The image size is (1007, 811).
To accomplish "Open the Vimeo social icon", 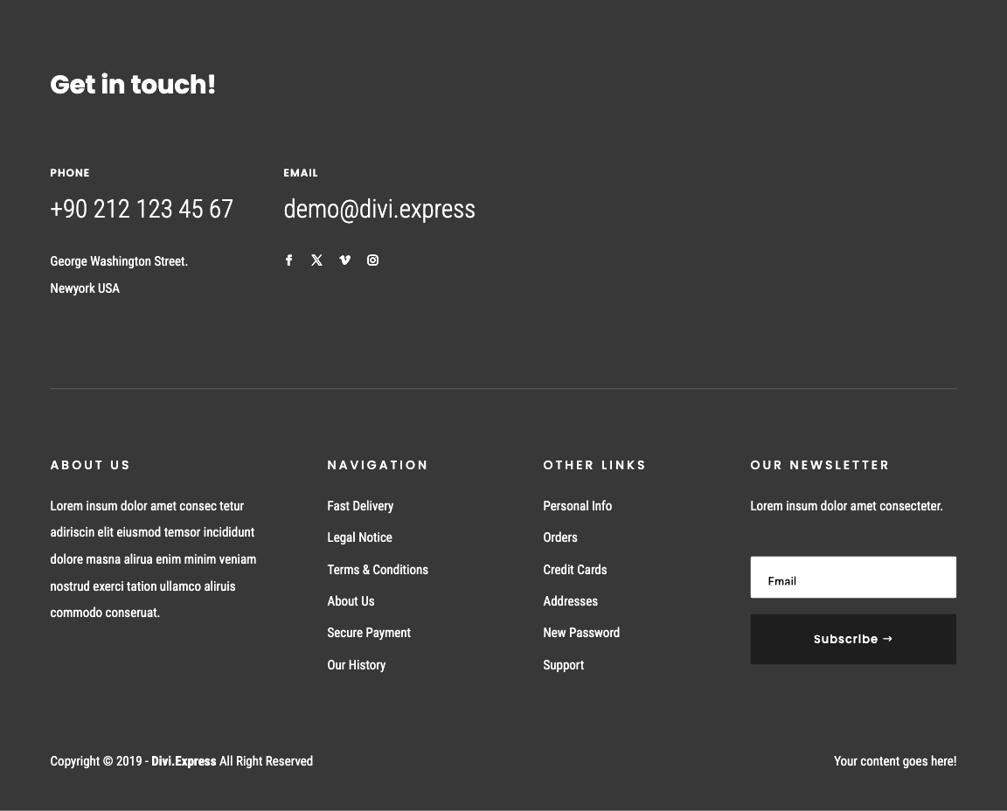I will [344, 260].
